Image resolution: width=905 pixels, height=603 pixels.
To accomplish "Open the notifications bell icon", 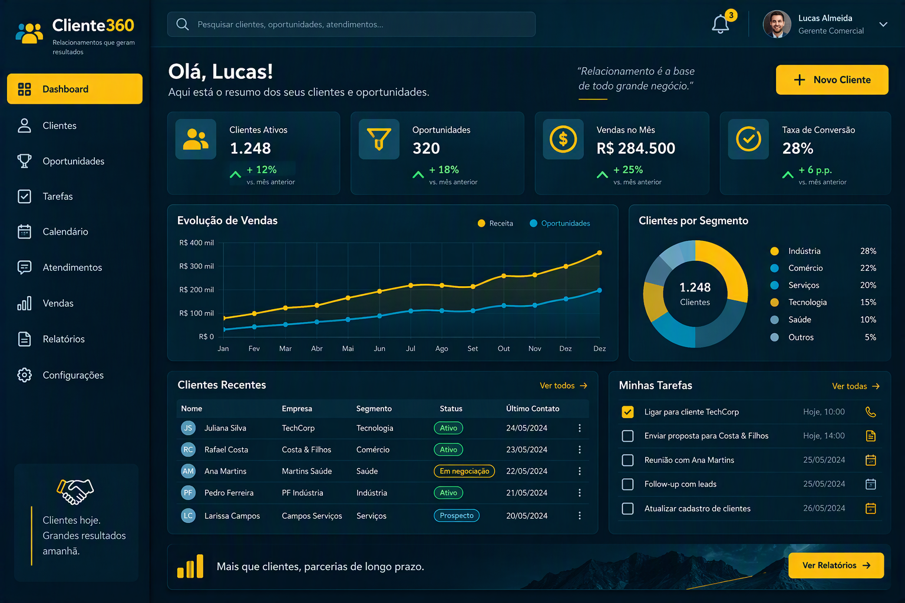I will tap(721, 25).
